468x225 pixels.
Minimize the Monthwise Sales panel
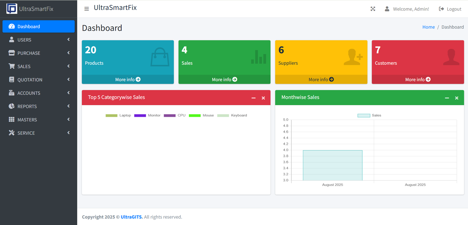[x=447, y=98]
